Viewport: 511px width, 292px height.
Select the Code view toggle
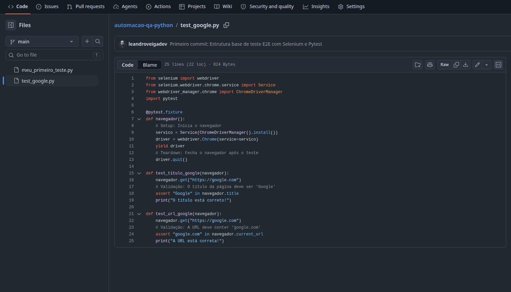pos(128,65)
